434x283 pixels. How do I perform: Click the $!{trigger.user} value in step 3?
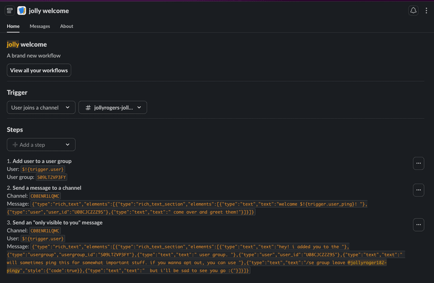tap(43, 238)
